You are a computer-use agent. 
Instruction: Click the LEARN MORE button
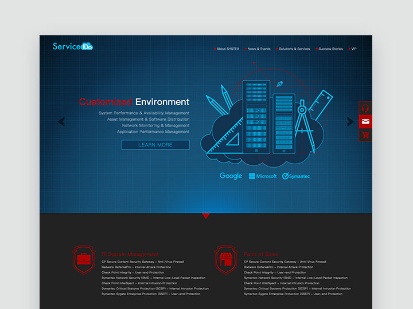point(155,145)
